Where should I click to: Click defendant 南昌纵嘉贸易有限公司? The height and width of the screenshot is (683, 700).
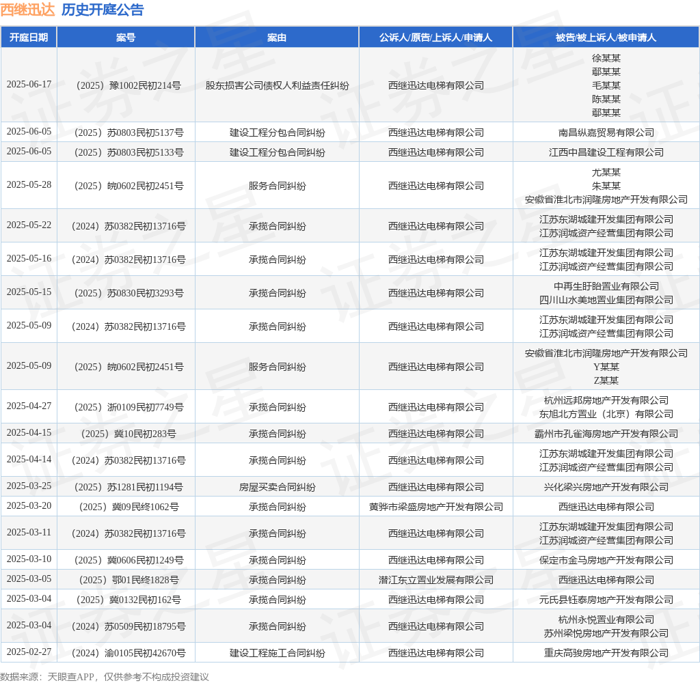click(x=606, y=133)
